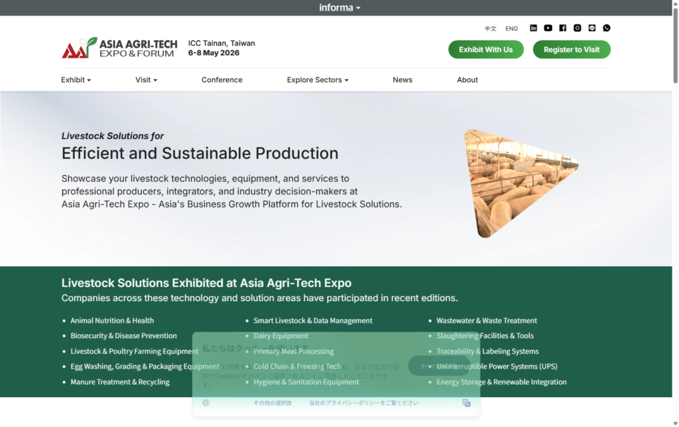The image size is (679, 427).
Task: Expand the Exhibit navigation dropdown
Action: click(x=75, y=80)
